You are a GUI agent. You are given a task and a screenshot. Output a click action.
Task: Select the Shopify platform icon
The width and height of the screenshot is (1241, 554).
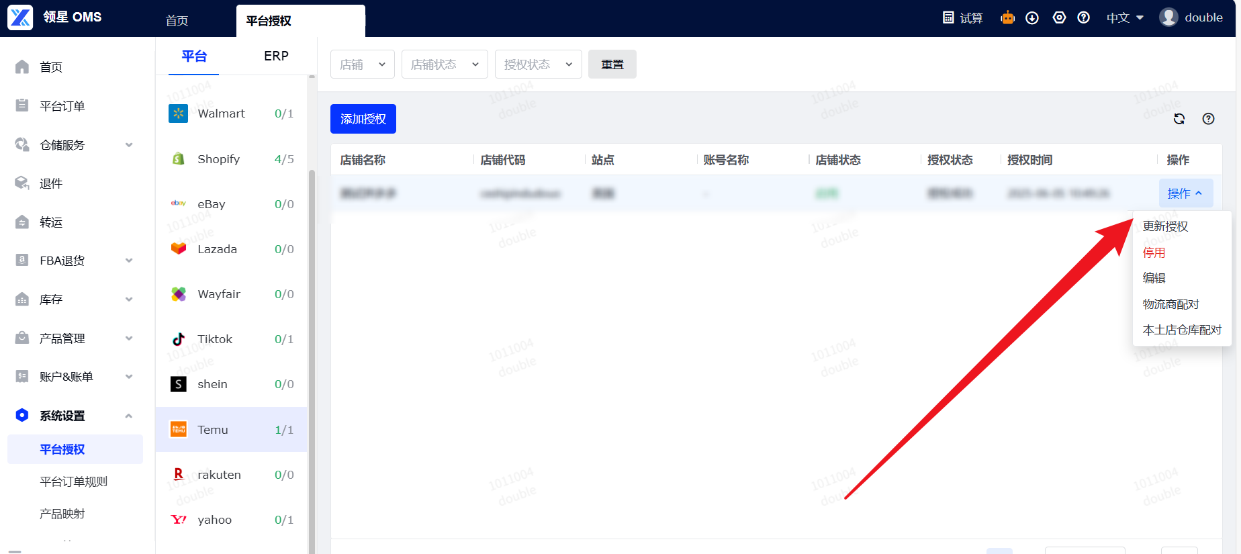coord(178,158)
